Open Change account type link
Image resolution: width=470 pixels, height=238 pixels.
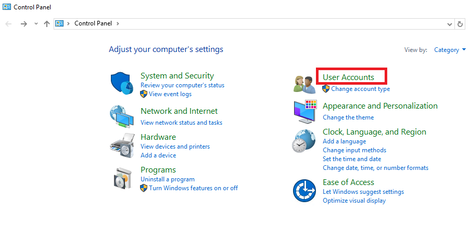360,89
